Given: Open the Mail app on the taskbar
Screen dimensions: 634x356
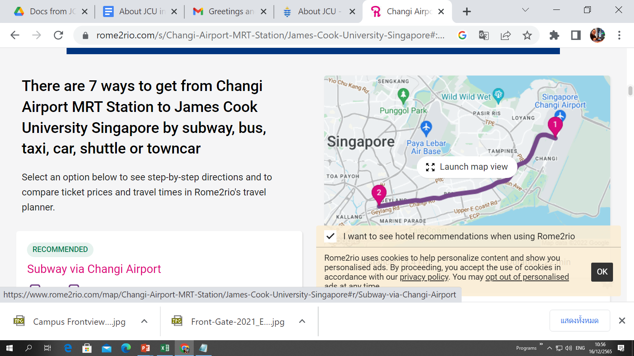Looking at the screenshot, I should tap(107, 348).
